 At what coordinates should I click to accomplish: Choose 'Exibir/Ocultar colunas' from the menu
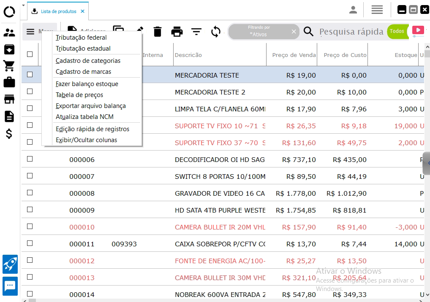pos(86,140)
